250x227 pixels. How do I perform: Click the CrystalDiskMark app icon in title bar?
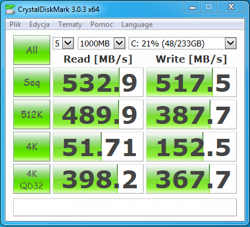pos(10,9)
